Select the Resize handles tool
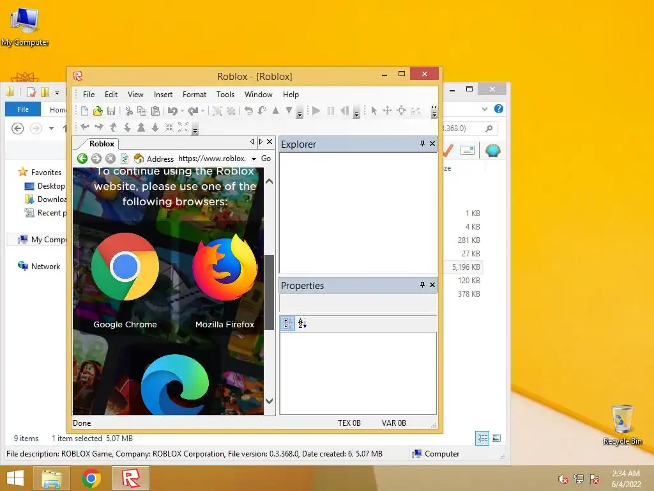The height and width of the screenshot is (491, 654). (401, 111)
